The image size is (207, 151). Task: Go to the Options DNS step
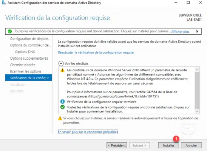(25, 52)
